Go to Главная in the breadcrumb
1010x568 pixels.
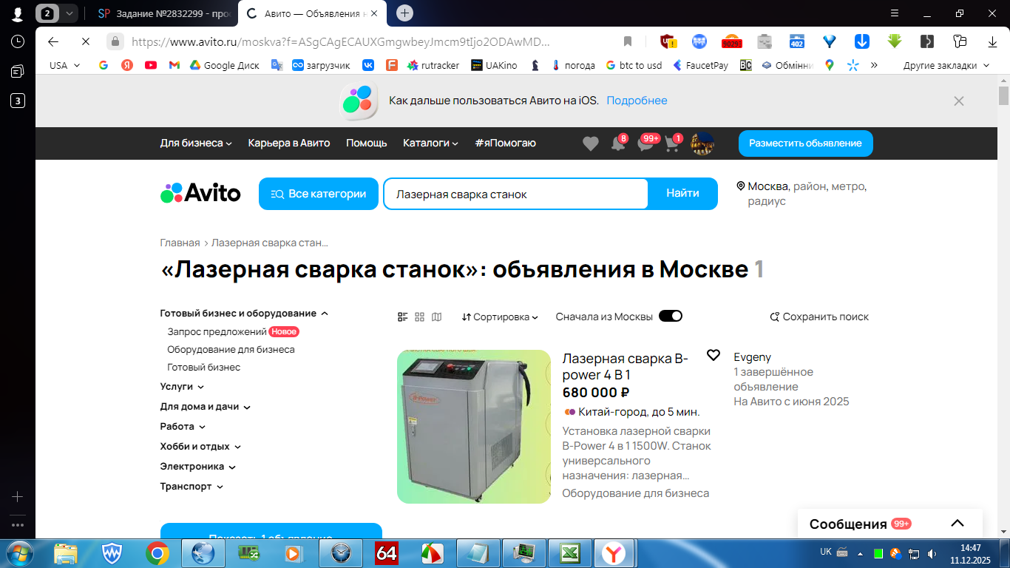tap(180, 243)
